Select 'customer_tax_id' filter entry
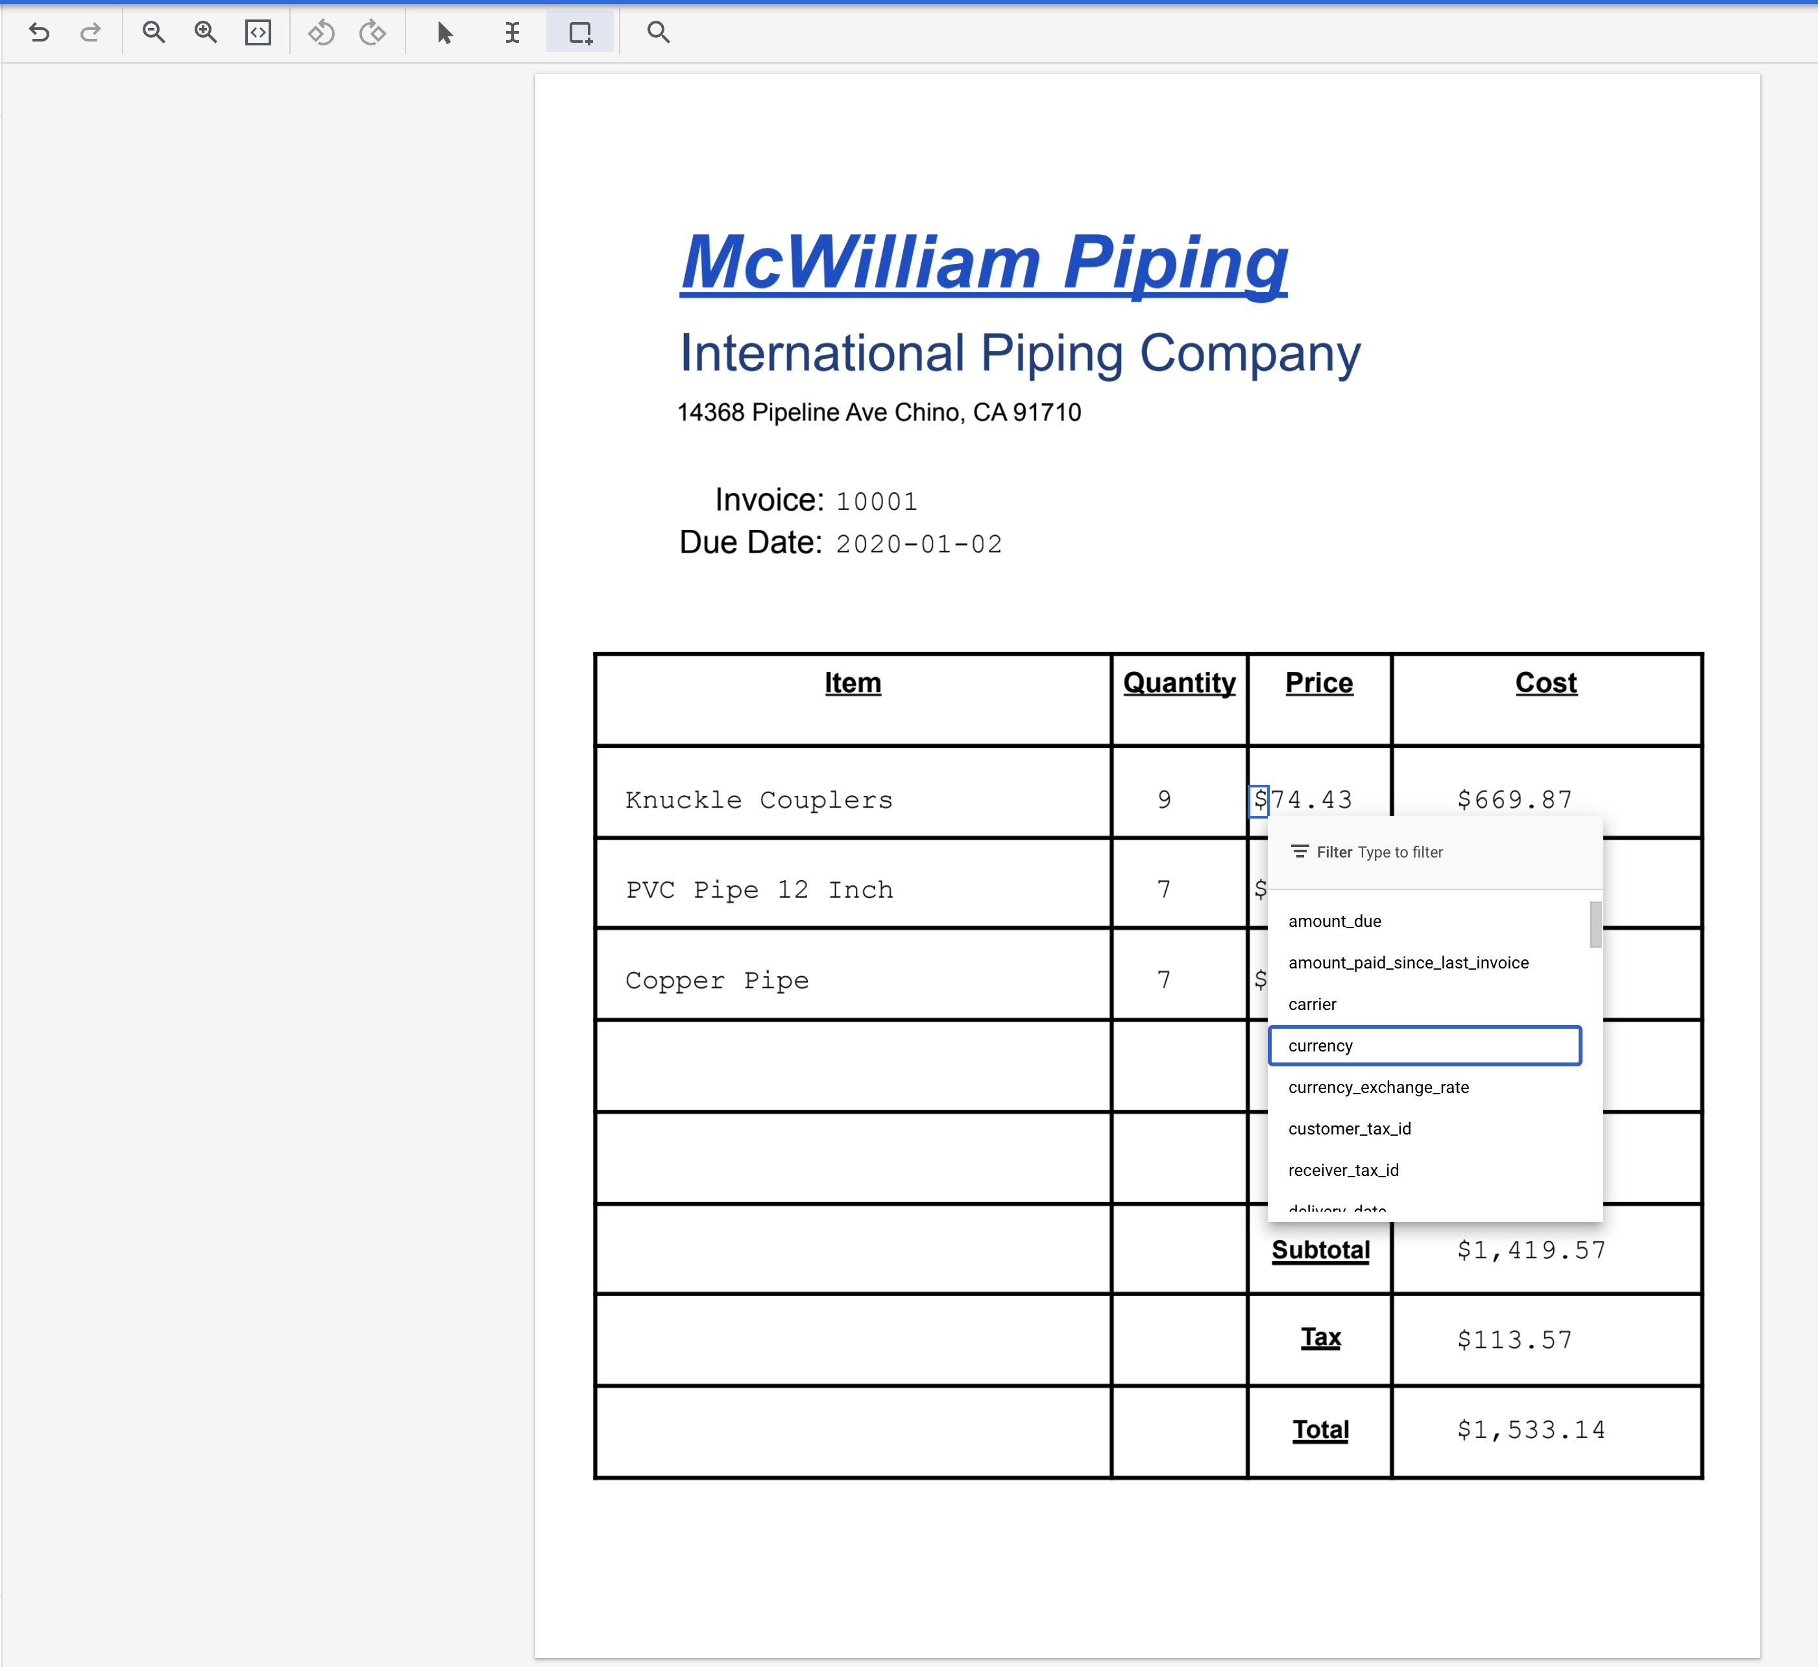The image size is (1818, 1667). click(x=1350, y=1129)
